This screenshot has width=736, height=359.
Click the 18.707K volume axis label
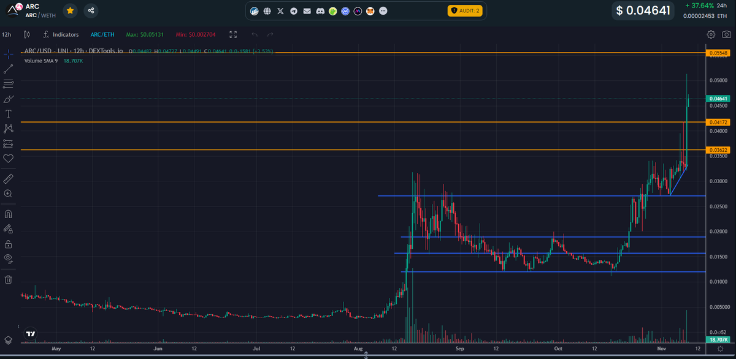pos(719,339)
